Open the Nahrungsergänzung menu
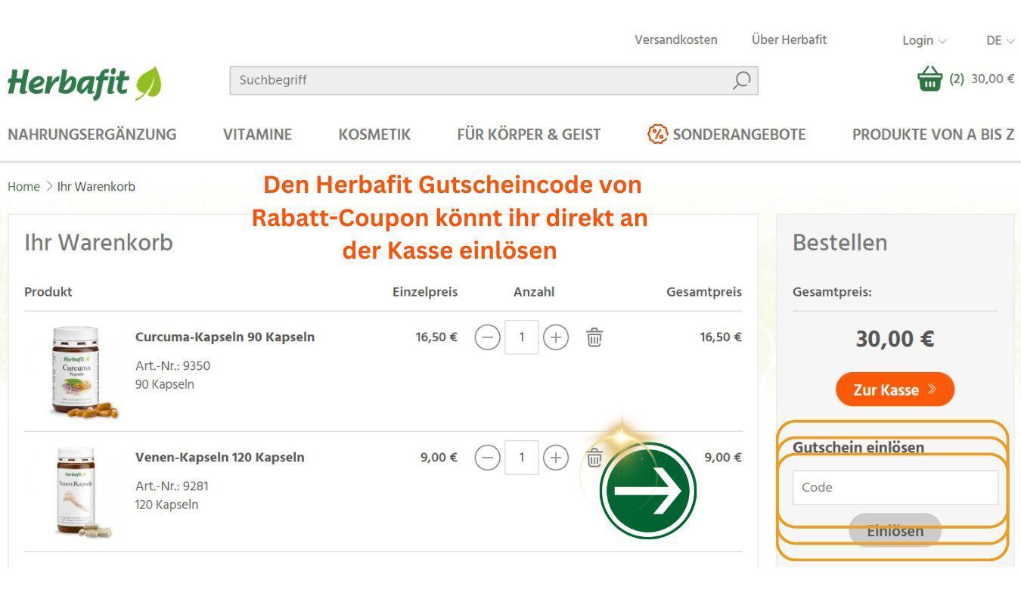Screen dimensions: 1021x590 point(92,135)
